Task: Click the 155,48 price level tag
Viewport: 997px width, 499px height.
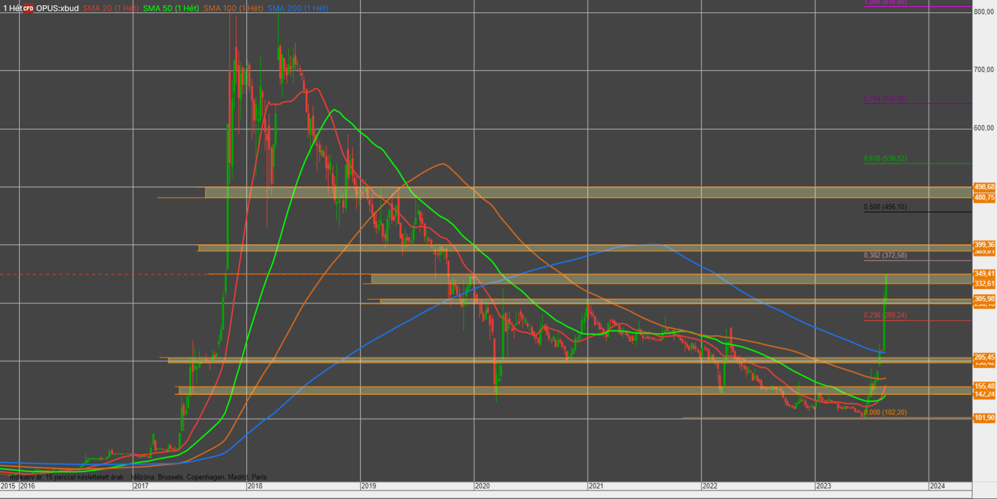Action: pyautogui.click(x=984, y=386)
